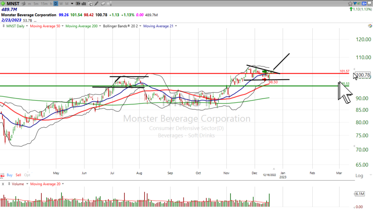The width and height of the screenshot is (373, 209).
Task: Click the Buy button
Action: [x=9, y=175]
